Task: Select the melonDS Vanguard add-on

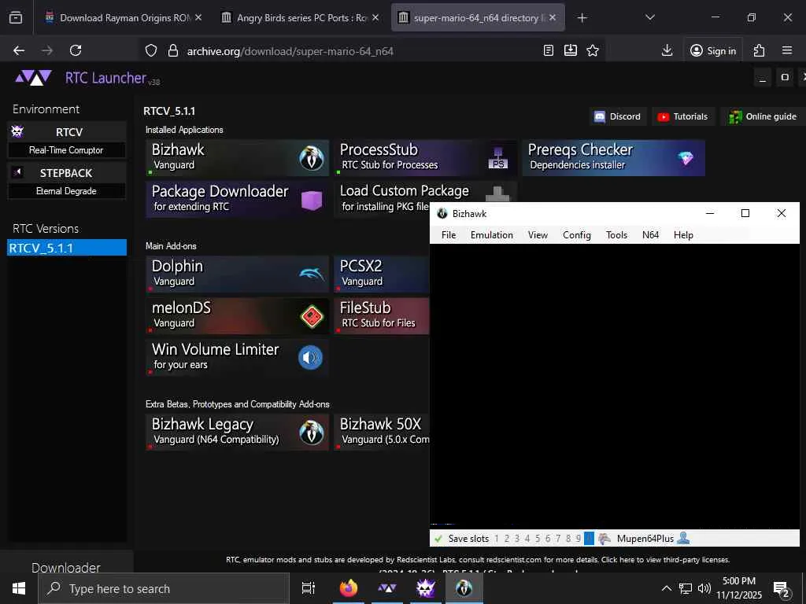Action: click(237, 316)
